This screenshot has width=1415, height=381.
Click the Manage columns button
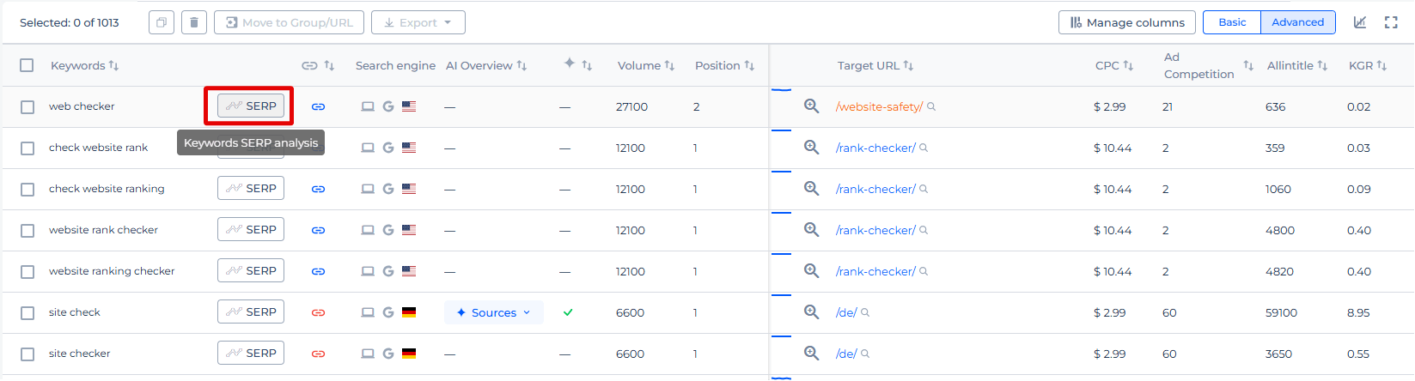pos(1127,22)
